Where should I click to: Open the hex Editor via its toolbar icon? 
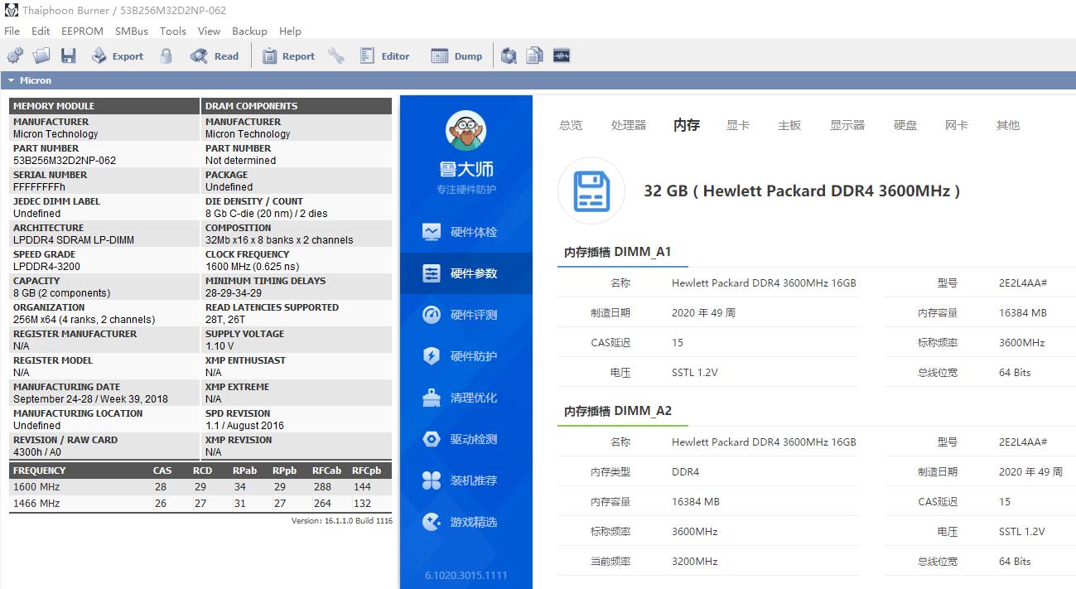[366, 56]
